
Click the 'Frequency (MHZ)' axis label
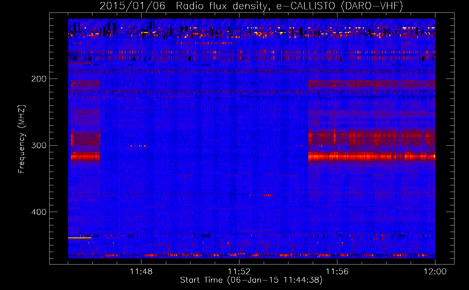(x=22, y=139)
